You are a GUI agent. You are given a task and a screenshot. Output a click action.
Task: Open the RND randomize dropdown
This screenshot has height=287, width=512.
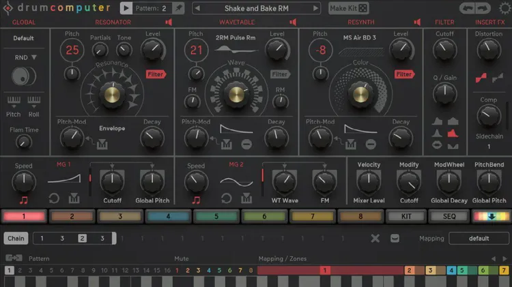25,57
